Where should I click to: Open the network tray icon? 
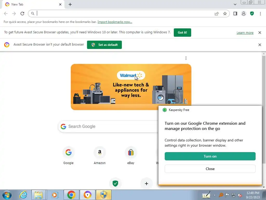234,195
